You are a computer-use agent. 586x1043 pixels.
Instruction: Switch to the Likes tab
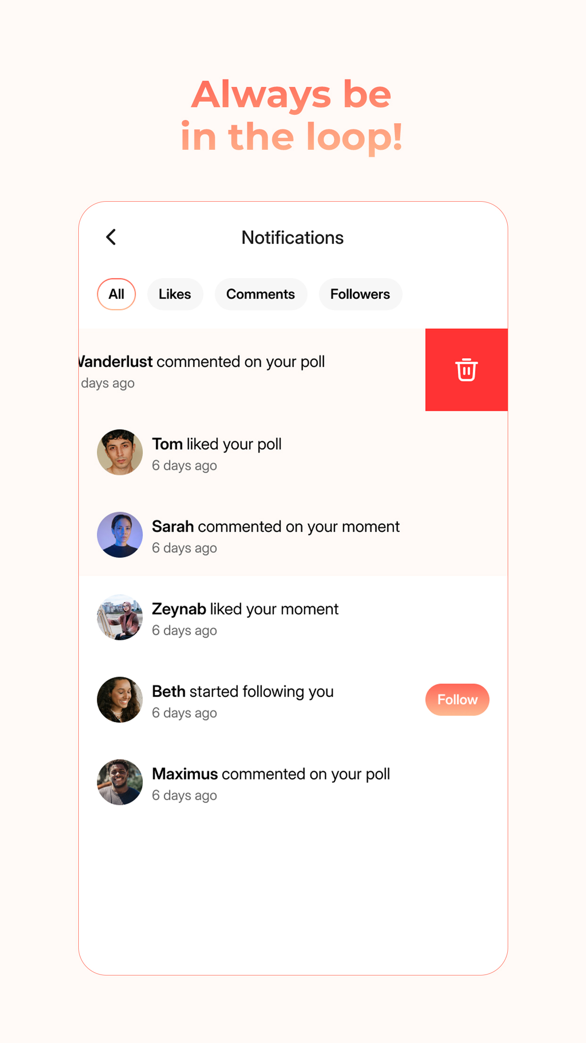pos(175,294)
